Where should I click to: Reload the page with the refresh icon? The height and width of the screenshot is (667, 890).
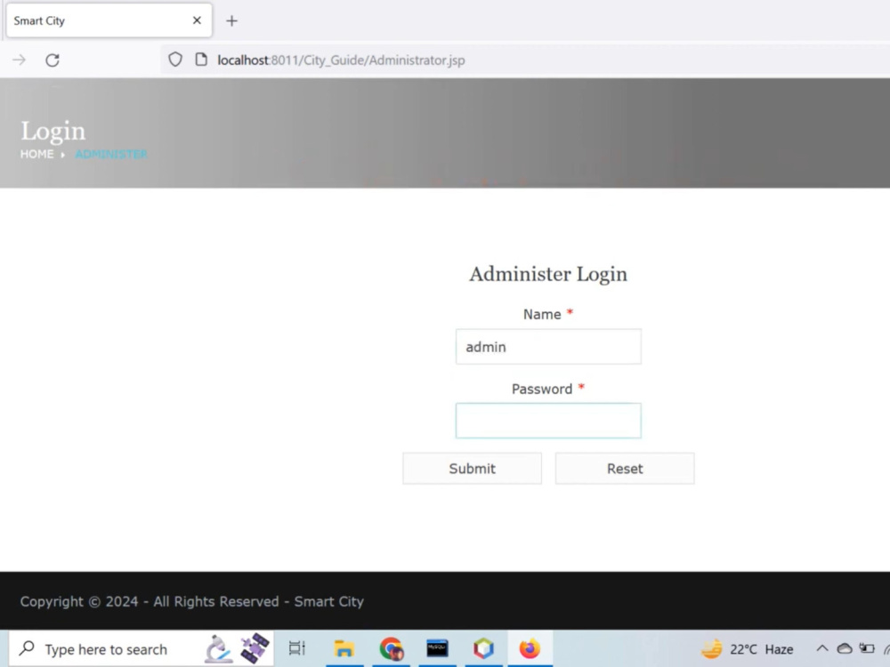tap(53, 60)
